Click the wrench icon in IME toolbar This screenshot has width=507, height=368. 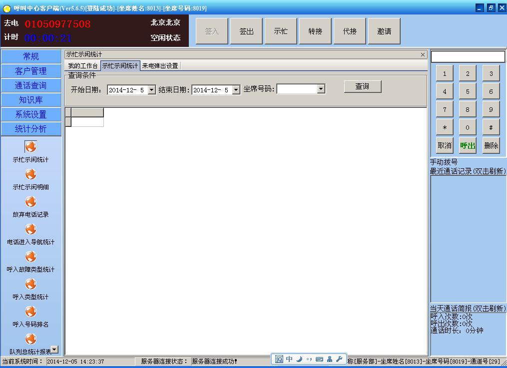pyautogui.click(x=340, y=359)
